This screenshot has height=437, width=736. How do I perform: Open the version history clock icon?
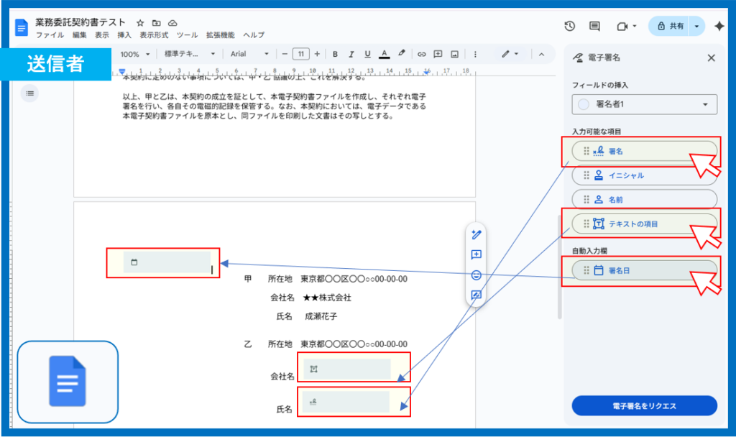tap(569, 26)
